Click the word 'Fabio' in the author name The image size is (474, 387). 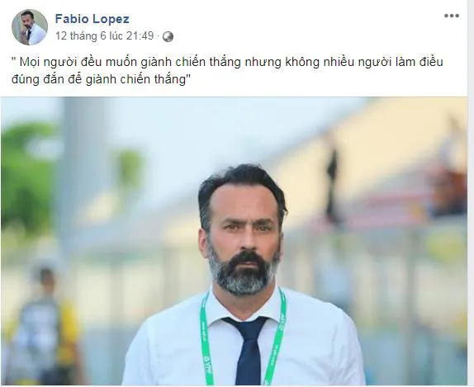tap(72, 19)
